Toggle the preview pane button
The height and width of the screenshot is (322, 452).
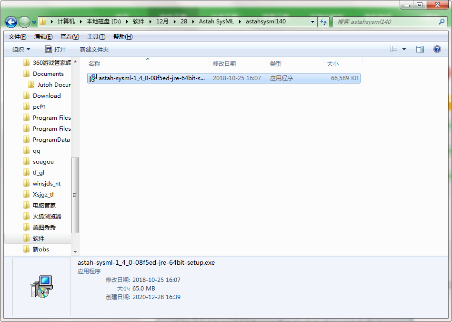click(x=420, y=49)
